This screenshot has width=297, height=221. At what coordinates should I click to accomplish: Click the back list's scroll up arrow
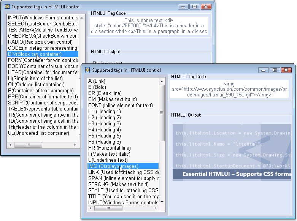(x=82, y=18)
